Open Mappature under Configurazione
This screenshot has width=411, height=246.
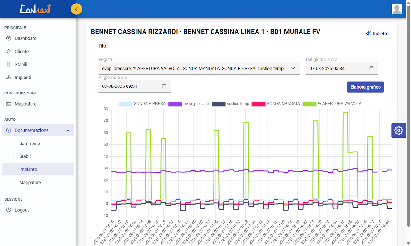point(25,104)
